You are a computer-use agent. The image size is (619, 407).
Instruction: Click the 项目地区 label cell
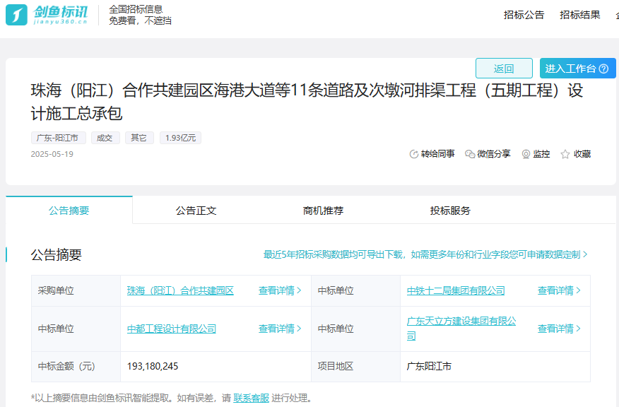point(355,366)
